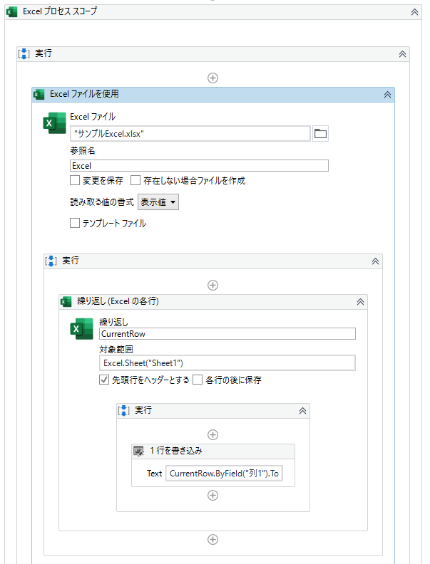Uncheck 先頭行をヘッダーとする
The height and width of the screenshot is (564, 430).
[x=104, y=380]
